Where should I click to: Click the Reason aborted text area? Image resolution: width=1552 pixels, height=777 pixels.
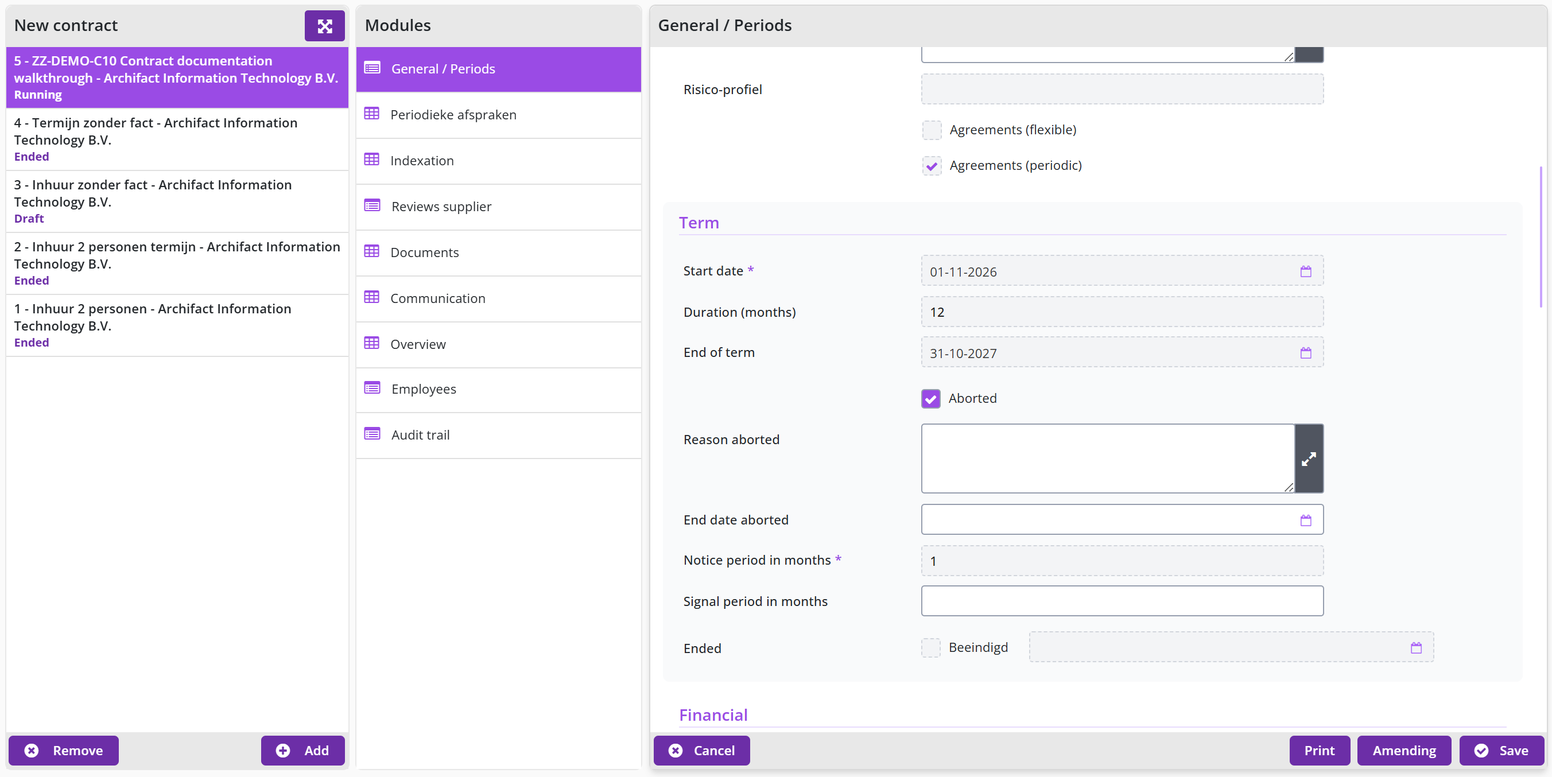pyautogui.click(x=1107, y=459)
